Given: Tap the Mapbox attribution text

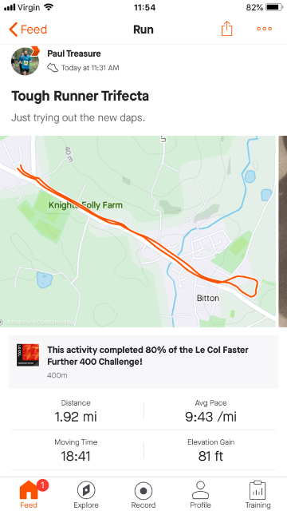Looking at the screenshot, I should (x=41, y=323).
